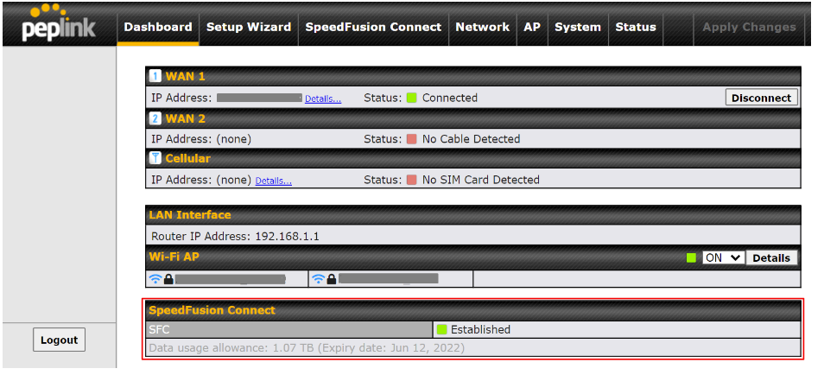Open the Setup Wizard tab

(249, 28)
